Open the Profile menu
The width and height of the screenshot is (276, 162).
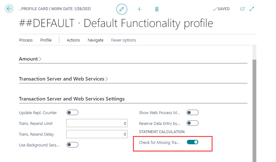point(46,40)
